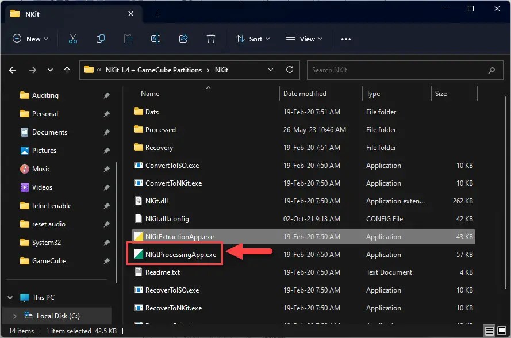511x338 pixels.
Task: Click the Delete trash icon
Action: 211,39
